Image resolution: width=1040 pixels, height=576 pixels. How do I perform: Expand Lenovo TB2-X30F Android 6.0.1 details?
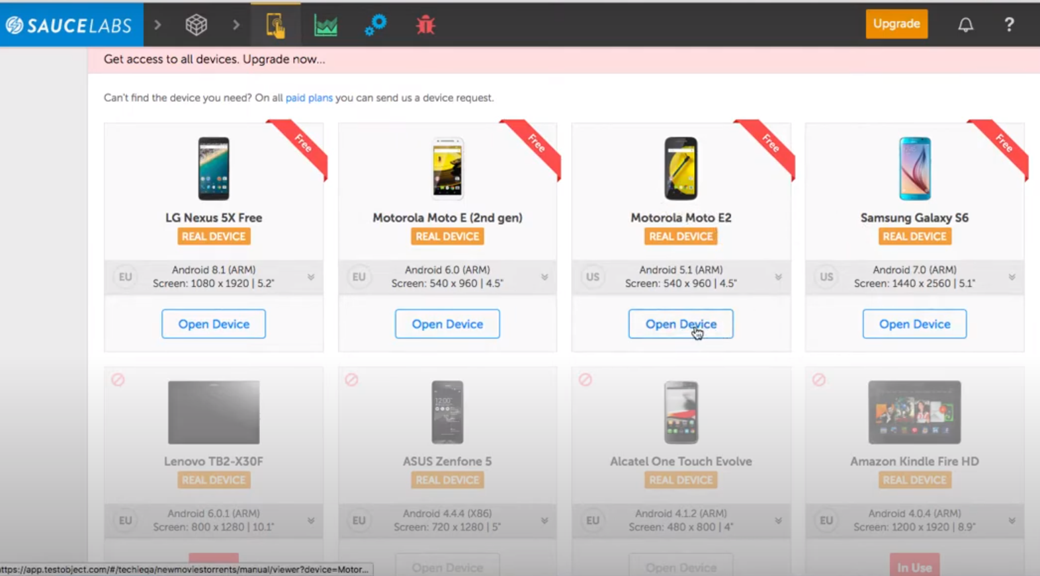click(x=311, y=521)
